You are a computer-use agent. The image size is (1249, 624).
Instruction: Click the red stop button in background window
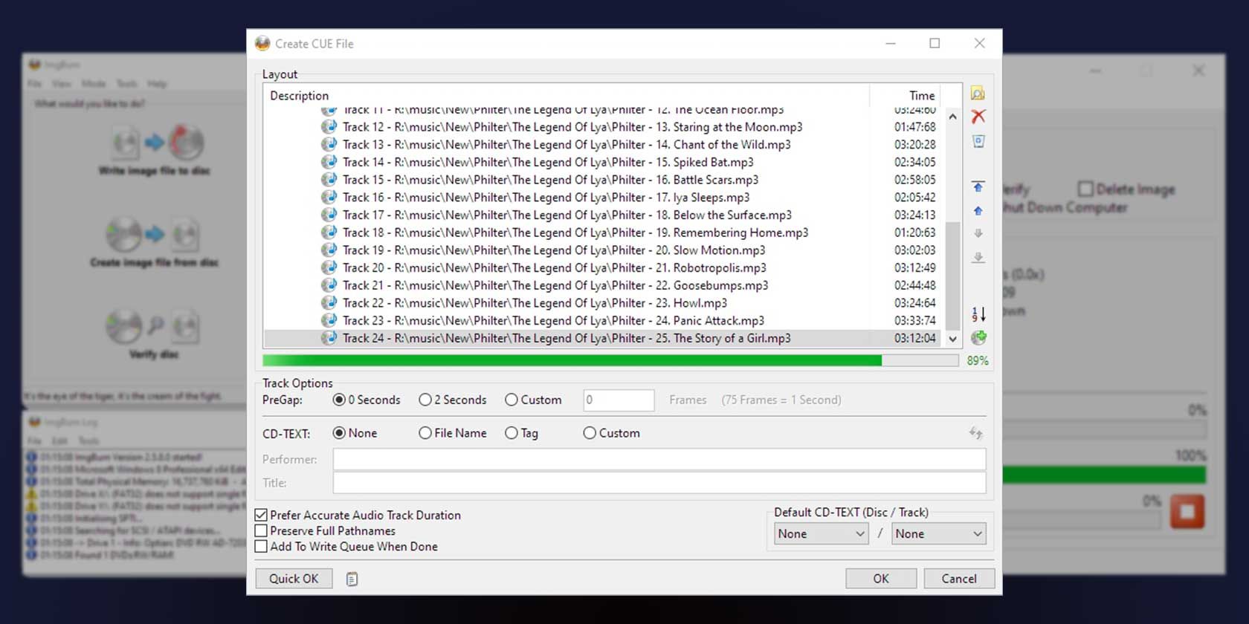click(x=1187, y=512)
